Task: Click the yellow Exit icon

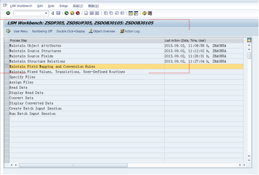Action: pos(72,13)
